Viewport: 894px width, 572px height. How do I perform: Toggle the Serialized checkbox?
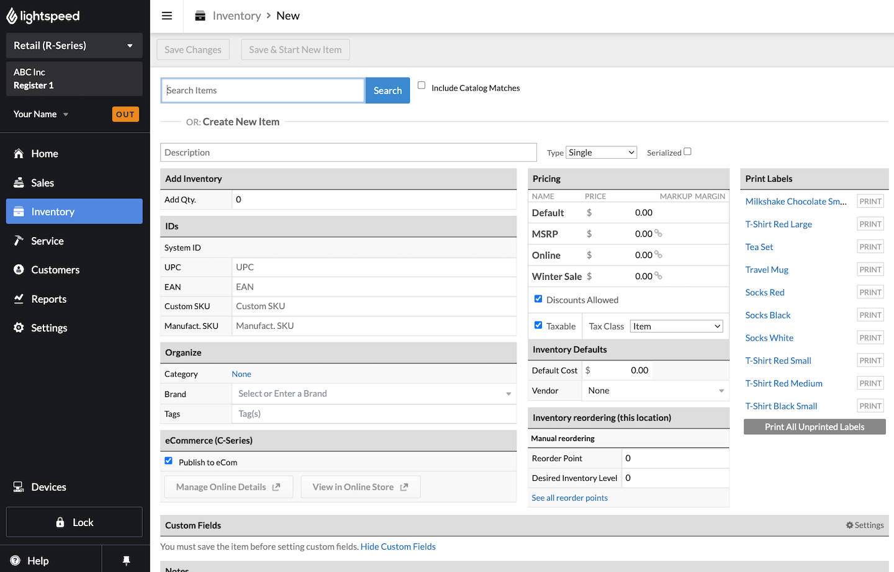pos(687,151)
